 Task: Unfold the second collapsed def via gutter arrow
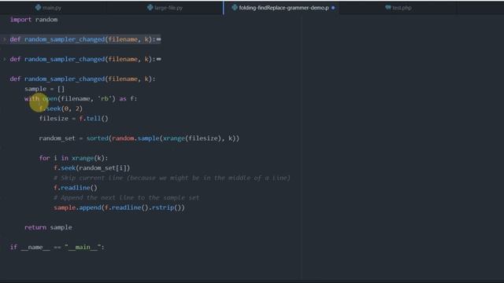tap(5, 60)
